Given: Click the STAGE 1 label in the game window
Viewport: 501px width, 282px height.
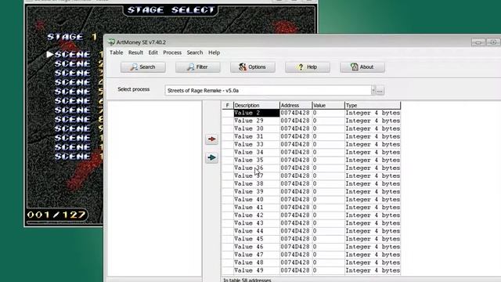Looking at the screenshot, I should click(x=72, y=37).
